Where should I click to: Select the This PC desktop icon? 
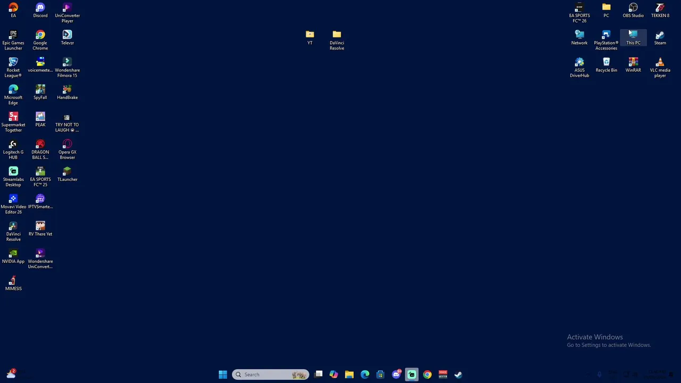(x=633, y=38)
